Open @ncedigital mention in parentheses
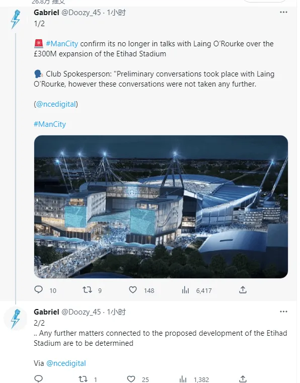300x383 pixels. point(56,104)
